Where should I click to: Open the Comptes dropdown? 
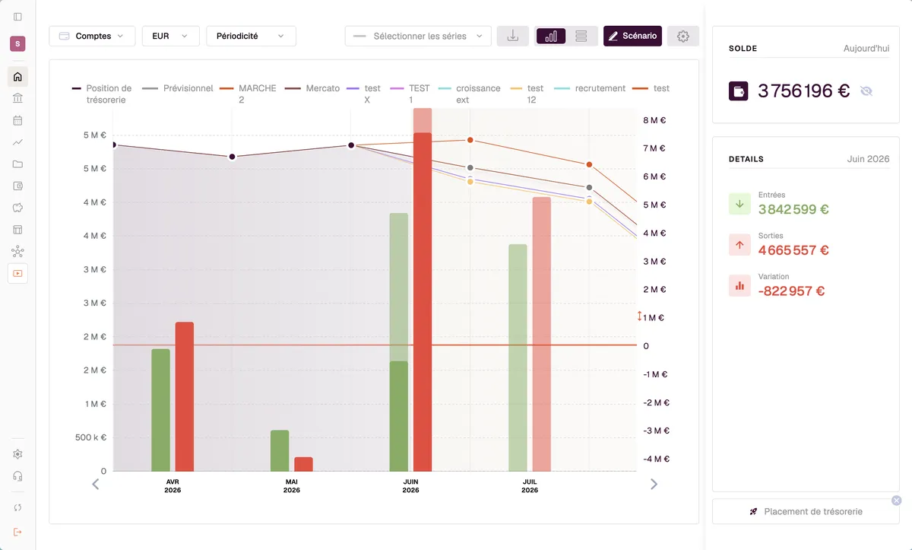[92, 36]
